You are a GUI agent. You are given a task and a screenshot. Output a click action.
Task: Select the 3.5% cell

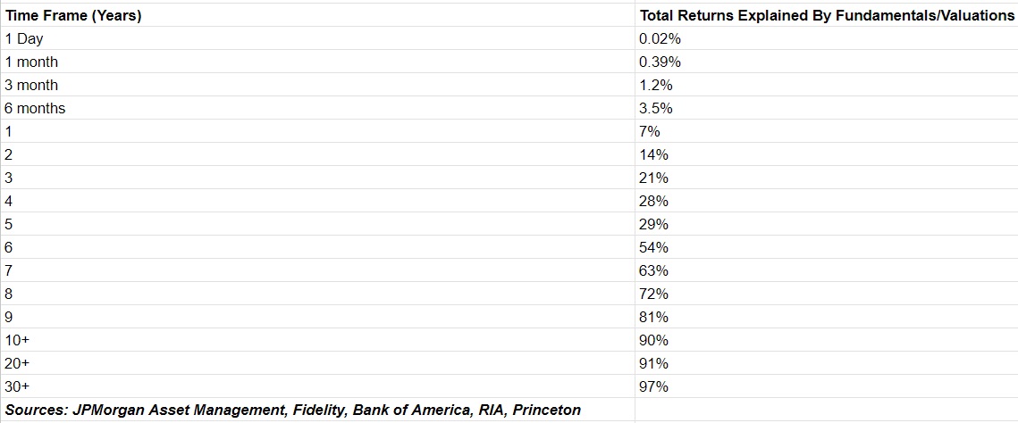(x=827, y=108)
